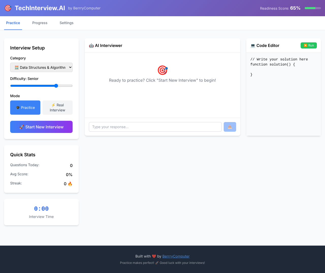Image resolution: width=325 pixels, height=273 pixels.
Task: Click the heart icon in the footer
Action: [x=154, y=256]
